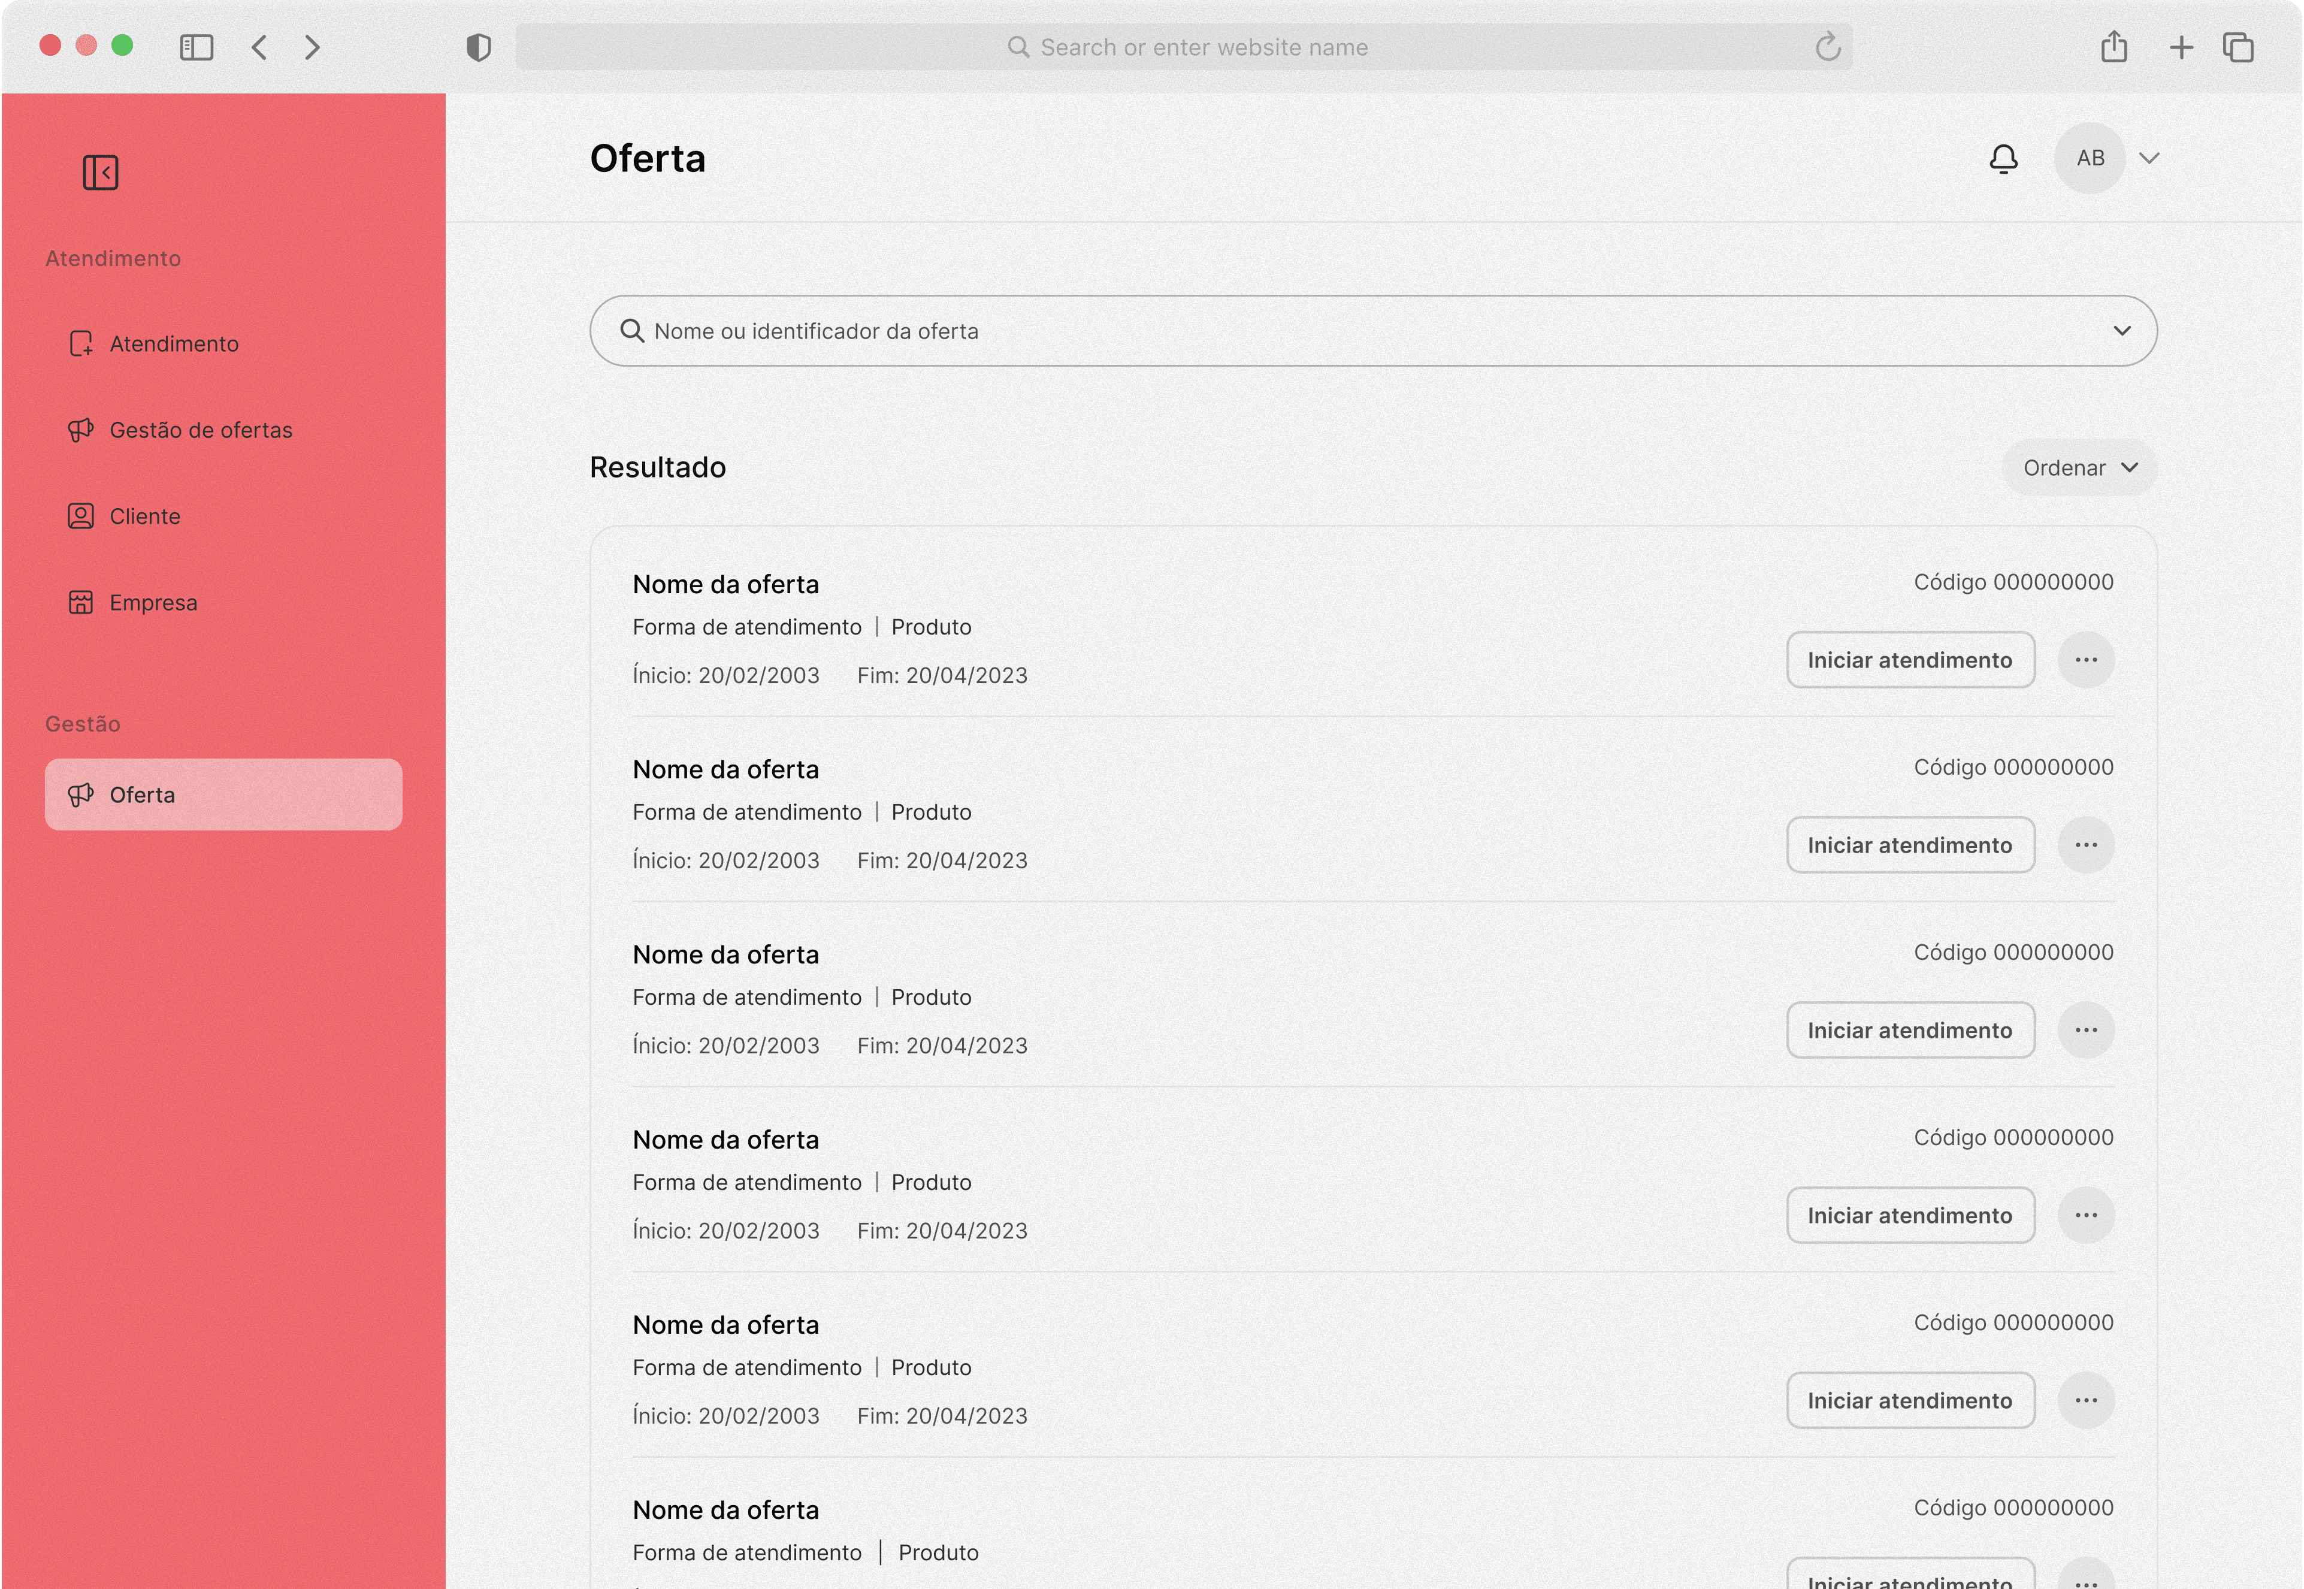The height and width of the screenshot is (1589, 2304).
Task: Open a new browser tab
Action: coord(2179,47)
